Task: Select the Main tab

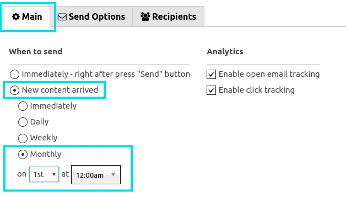Action: (x=27, y=16)
